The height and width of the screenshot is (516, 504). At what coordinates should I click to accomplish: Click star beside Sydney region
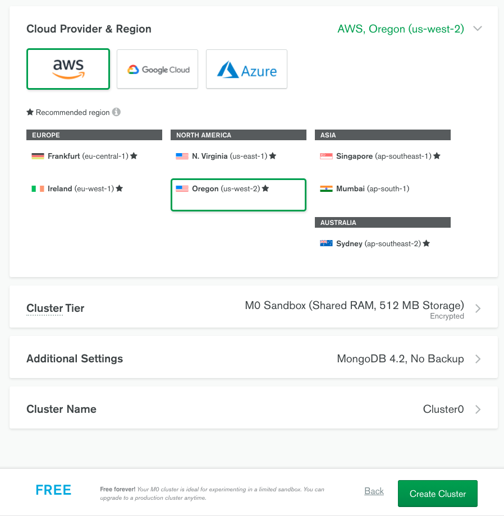tap(427, 243)
